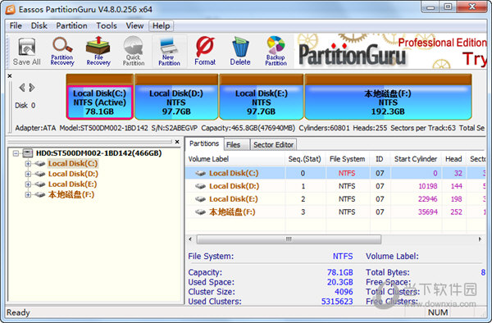Open the View menu

click(x=134, y=25)
